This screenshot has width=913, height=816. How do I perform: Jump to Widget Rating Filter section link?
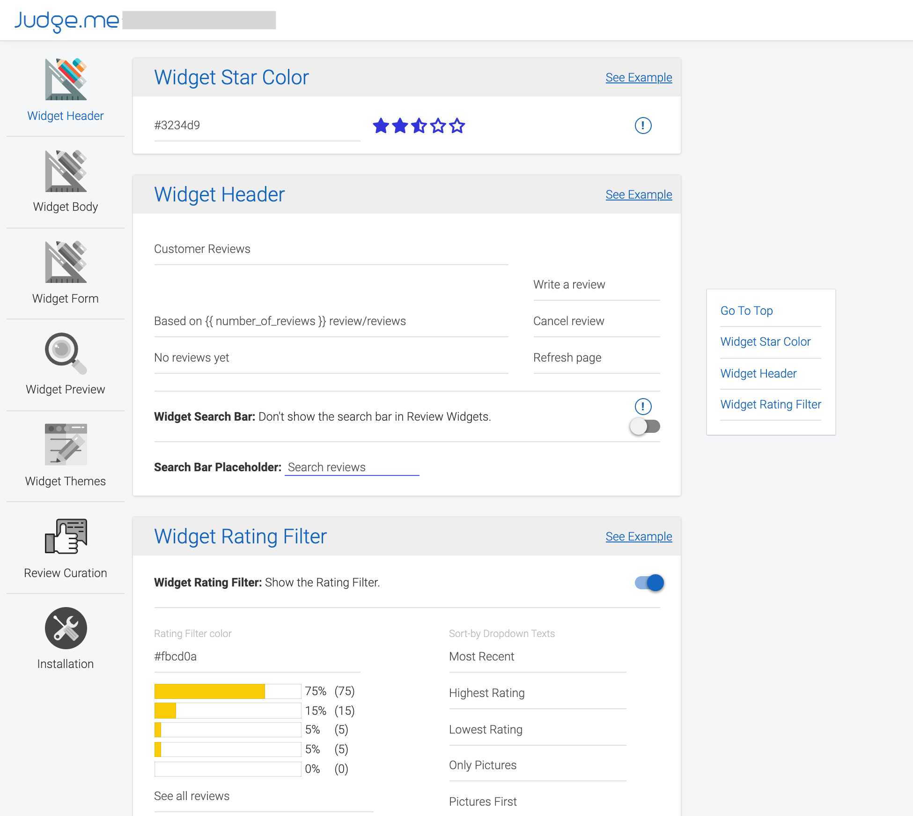(771, 404)
